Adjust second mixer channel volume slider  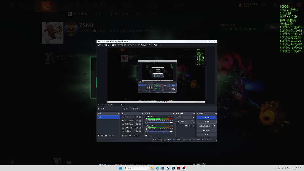[160, 131]
